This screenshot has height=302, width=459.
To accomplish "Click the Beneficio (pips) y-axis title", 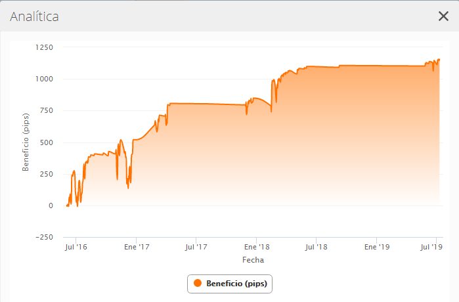I will pyautogui.click(x=26, y=142).
